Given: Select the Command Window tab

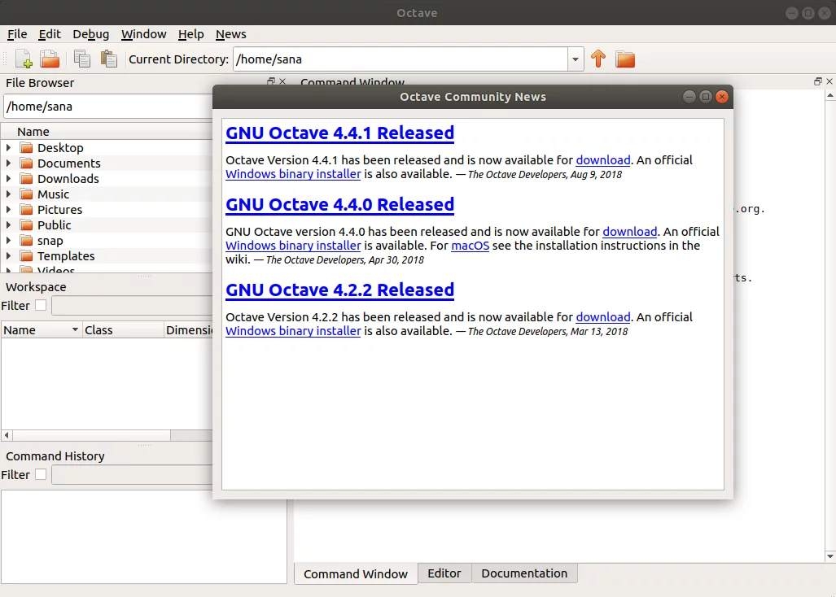Looking at the screenshot, I should tap(356, 573).
